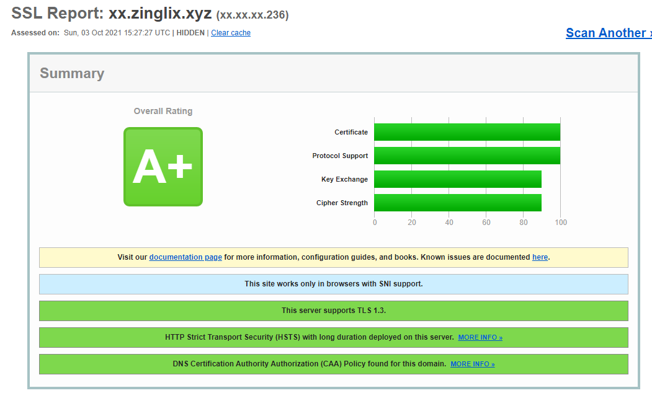
Task: Click the HIDDEN status text
Action: pos(190,33)
